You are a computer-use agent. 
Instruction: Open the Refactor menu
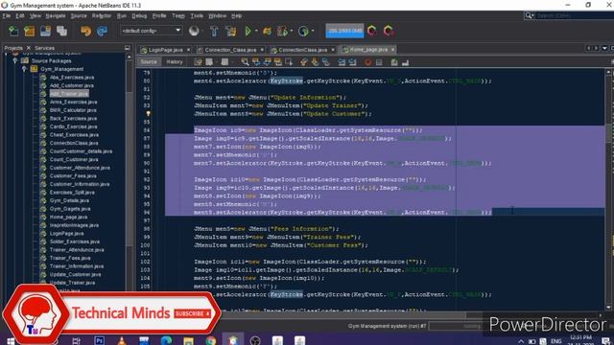click(x=102, y=15)
